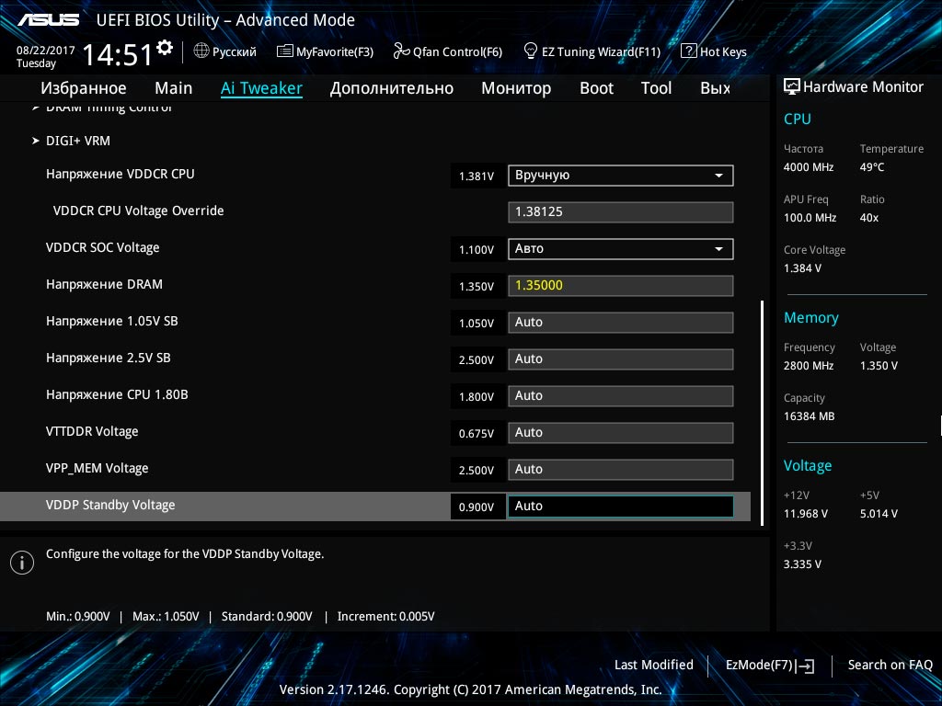Screen dimensions: 942x706
Task: Select the VDDCR SOC Voltage label
Action: 103,248
